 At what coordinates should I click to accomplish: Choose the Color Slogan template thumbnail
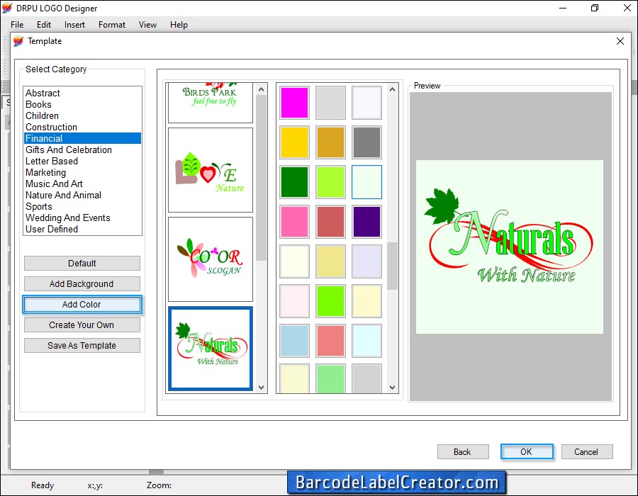pyautogui.click(x=211, y=259)
